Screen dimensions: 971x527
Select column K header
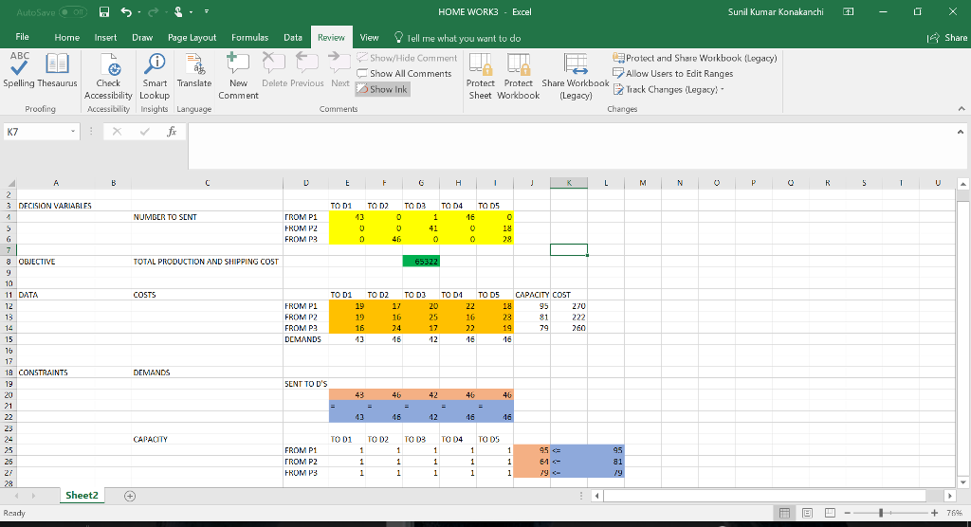(569, 183)
